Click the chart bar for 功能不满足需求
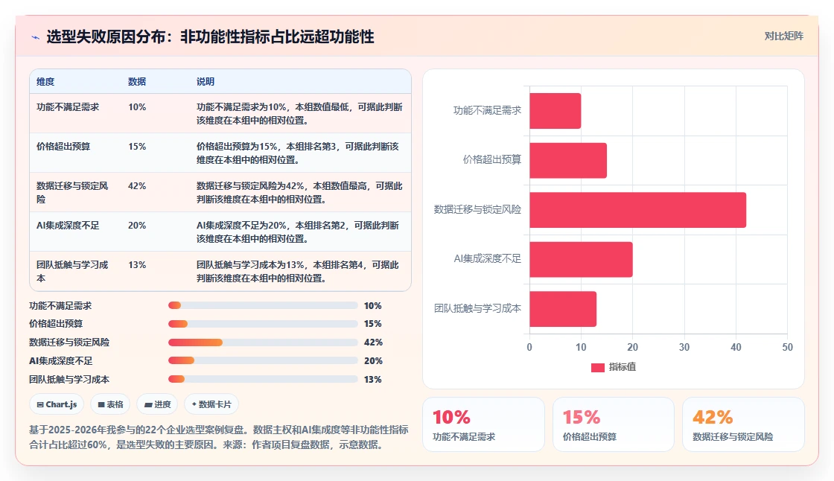 (555, 111)
